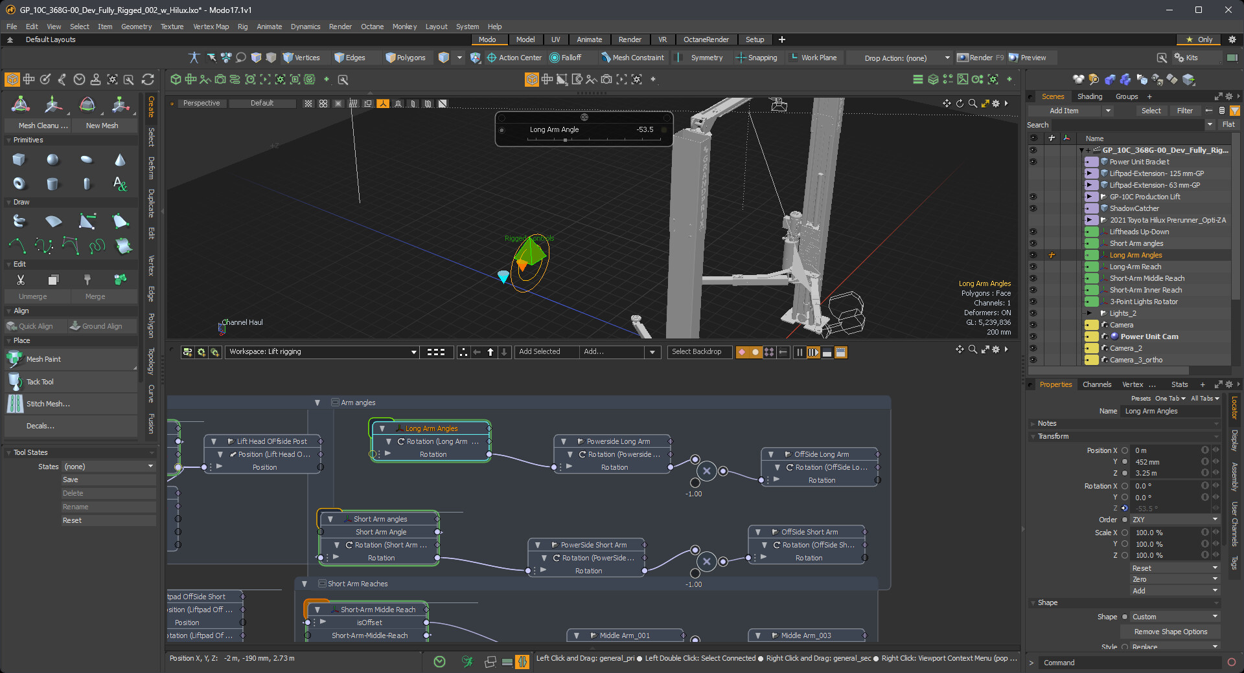Switch to the OctaneRender layout tab
The image size is (1244, 673).
[706, 39]
